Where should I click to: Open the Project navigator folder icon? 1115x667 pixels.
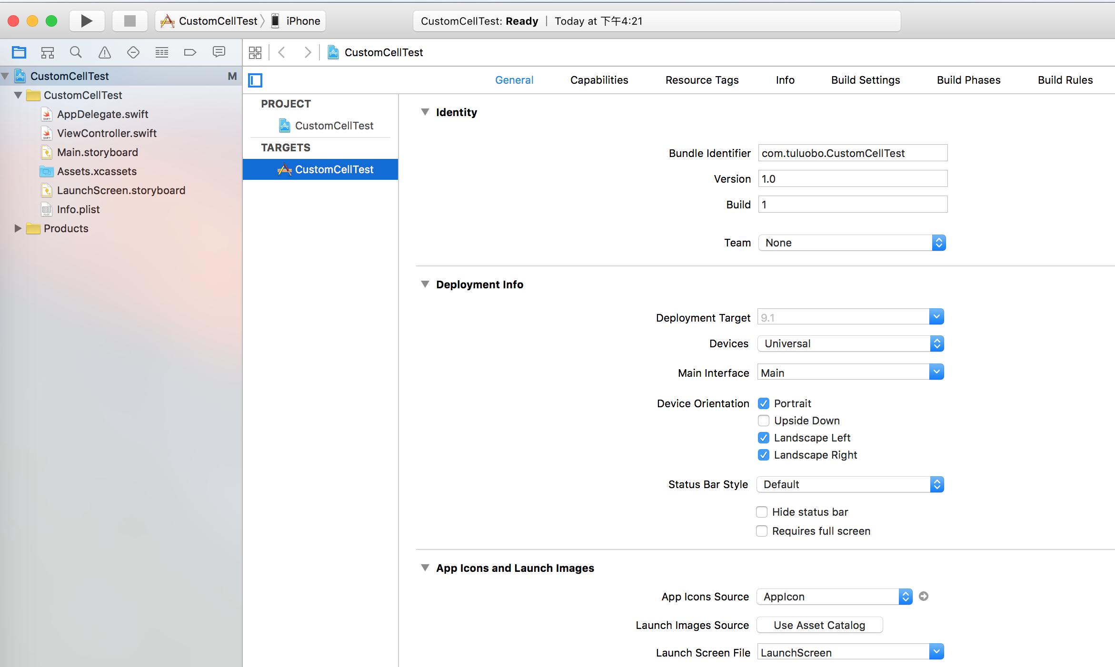(x=19, y=52)
